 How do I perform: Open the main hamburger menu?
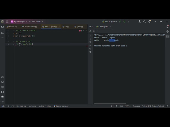click(x=7, y=22)
